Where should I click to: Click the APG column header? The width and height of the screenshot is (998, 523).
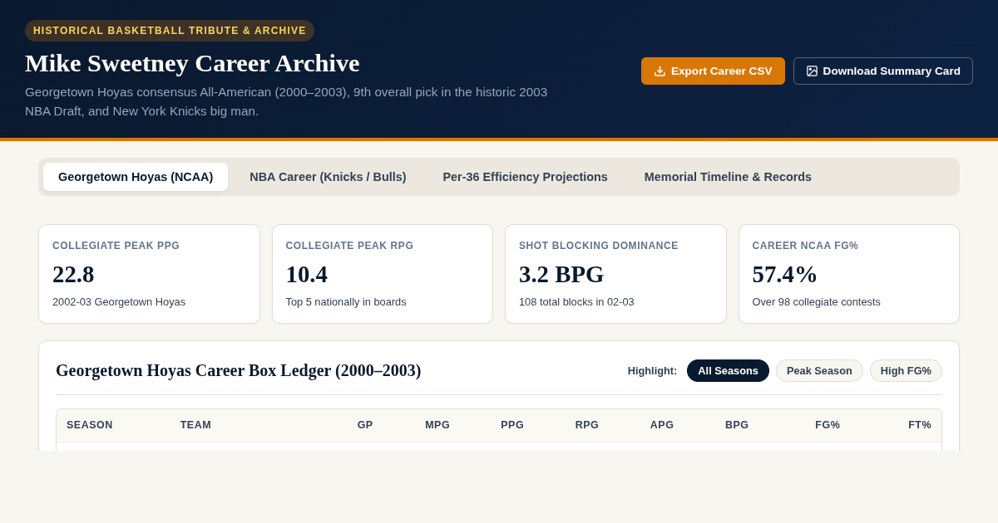[662, 425]
